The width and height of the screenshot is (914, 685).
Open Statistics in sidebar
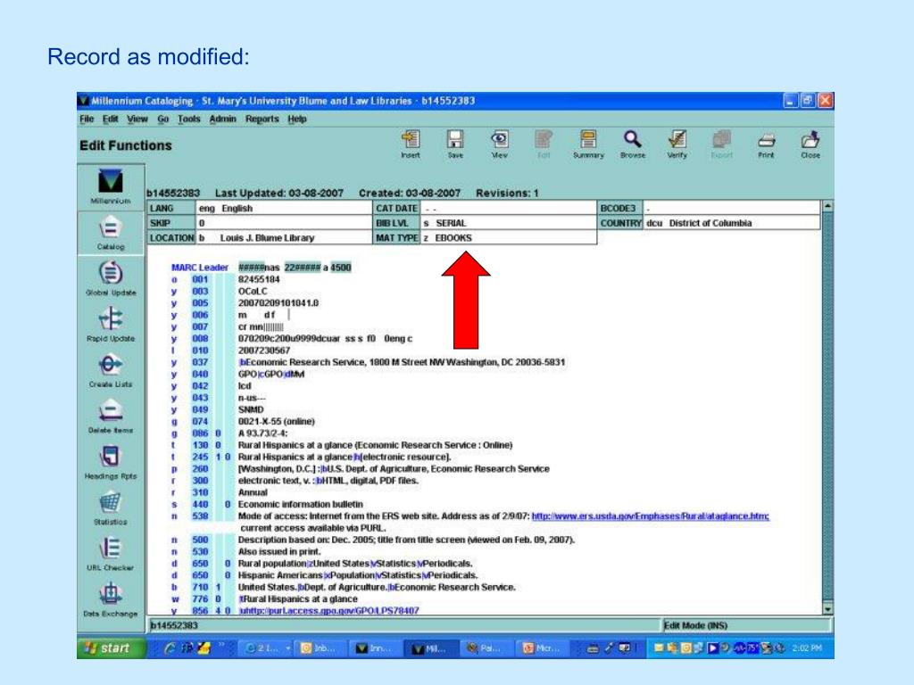(x=111, y=508)
